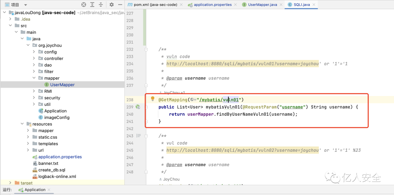Close the SQLI.java tab
Viewport: 394px width, 195px height.
tap(313, 4)
